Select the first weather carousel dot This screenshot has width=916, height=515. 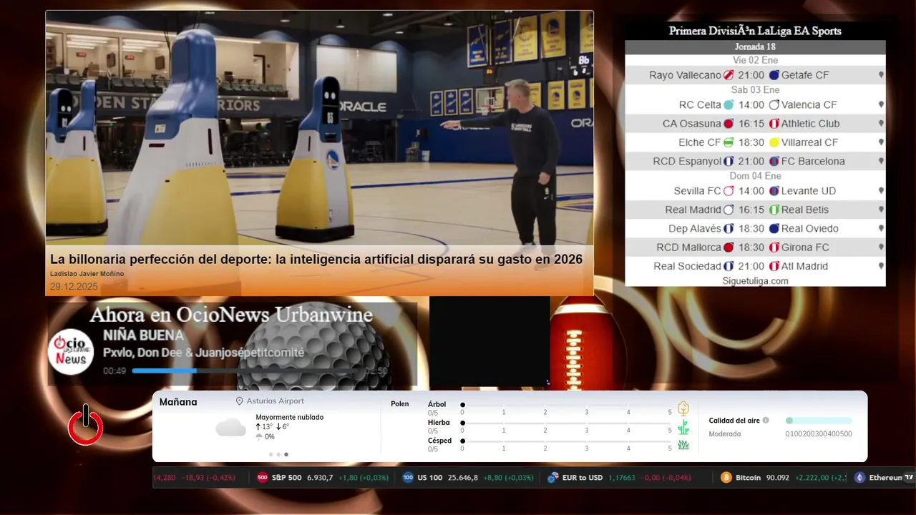pyautogui.click(x=271, y=454)
